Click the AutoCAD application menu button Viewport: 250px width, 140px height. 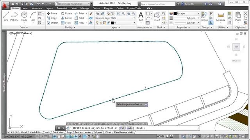click(x=5, y=5)
